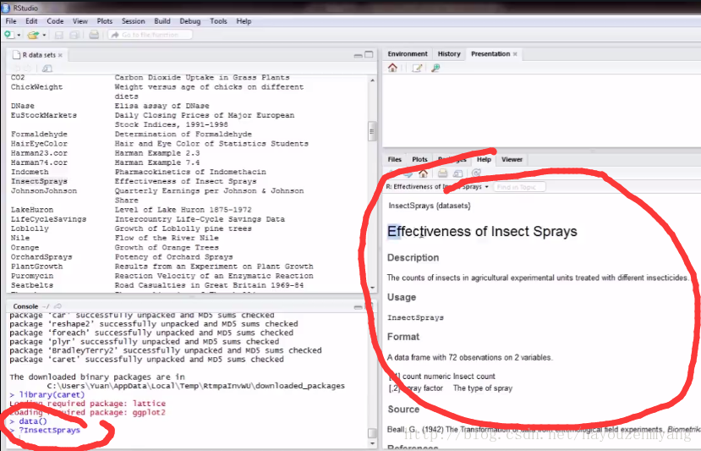Click the console working directory arrow icon

tap(58, 306)
